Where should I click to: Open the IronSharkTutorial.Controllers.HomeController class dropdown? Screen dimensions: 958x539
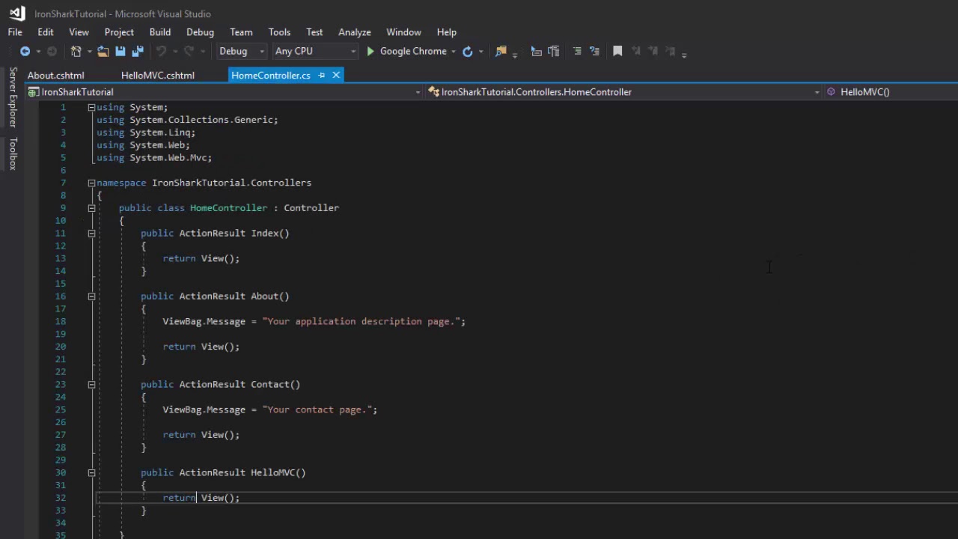click(623, 92)
